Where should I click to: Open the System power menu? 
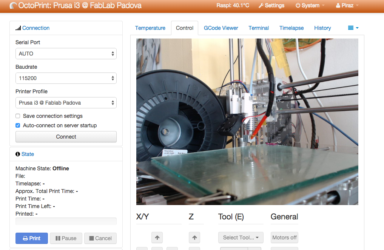(310, 6)
